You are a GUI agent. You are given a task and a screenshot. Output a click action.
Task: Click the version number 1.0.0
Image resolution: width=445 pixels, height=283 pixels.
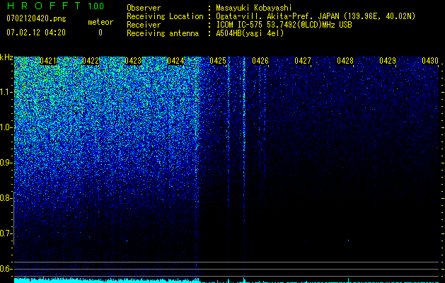point(96,6)
